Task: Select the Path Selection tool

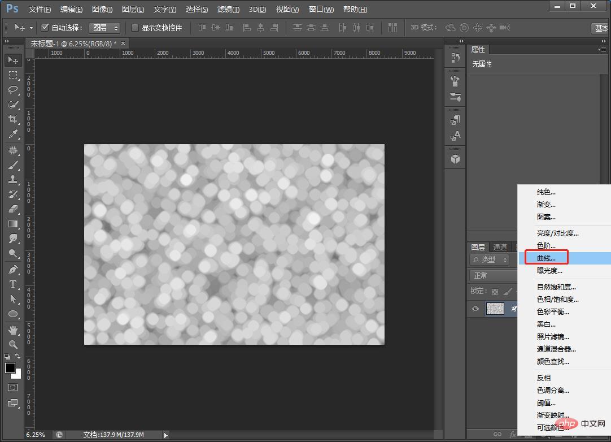Action: (13, 299)
